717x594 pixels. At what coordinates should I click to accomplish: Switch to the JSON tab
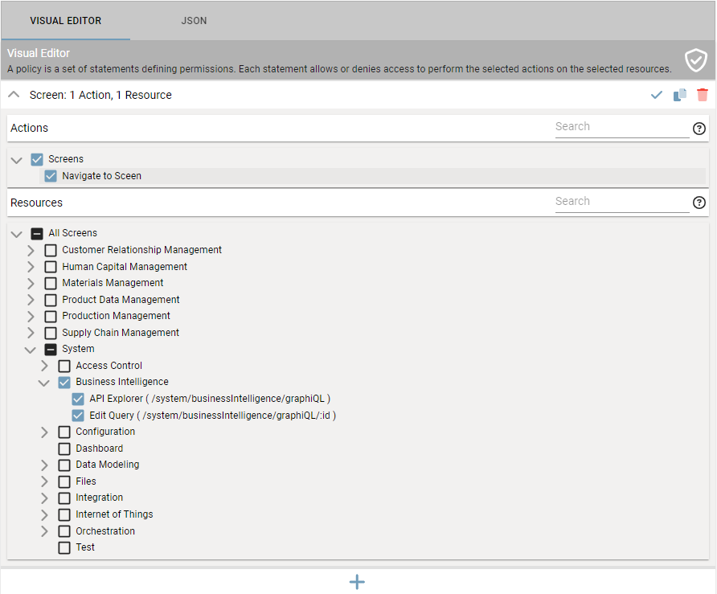tap(194, 21)
